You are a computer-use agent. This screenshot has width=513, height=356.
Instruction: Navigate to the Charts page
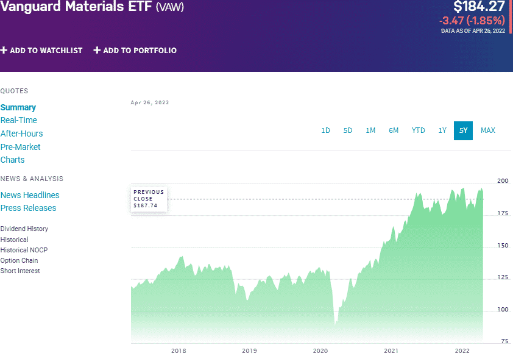tap(12, 159)
